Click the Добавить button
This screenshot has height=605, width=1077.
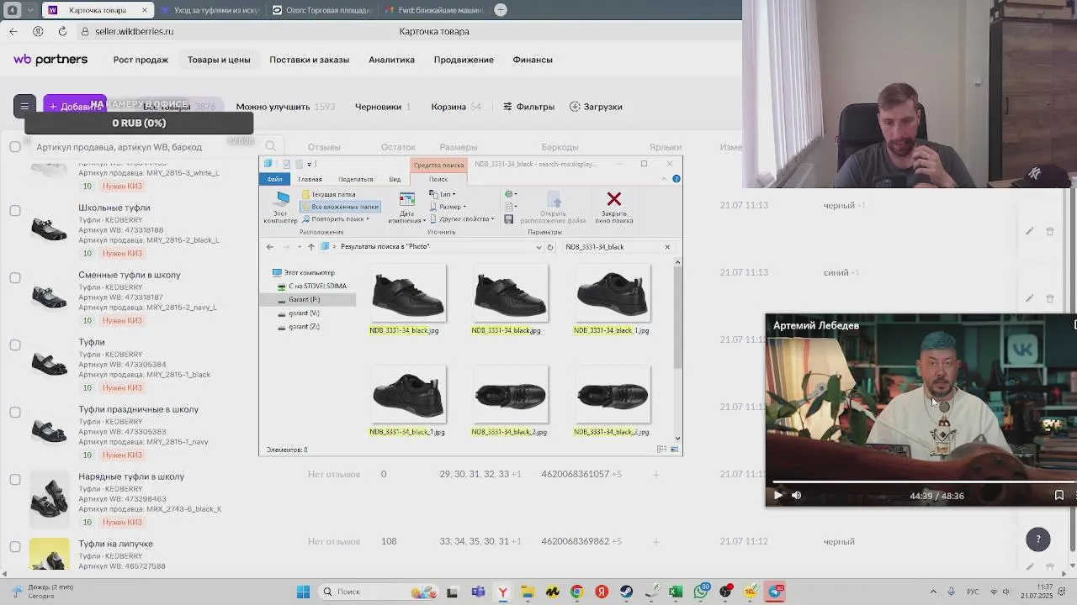point(75,106)
